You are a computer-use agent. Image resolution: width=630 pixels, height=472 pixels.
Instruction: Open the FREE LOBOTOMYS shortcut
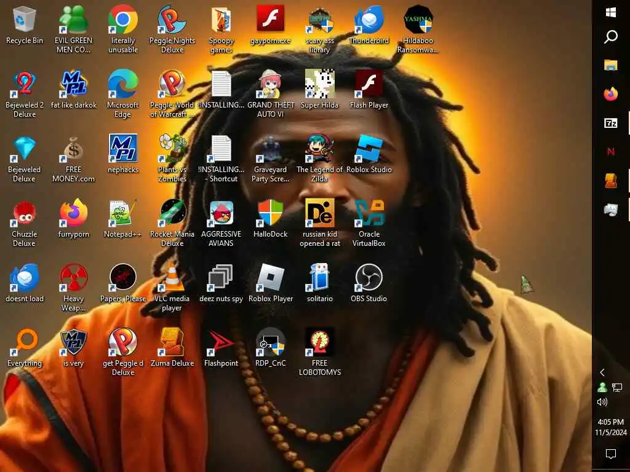point(320,342)
